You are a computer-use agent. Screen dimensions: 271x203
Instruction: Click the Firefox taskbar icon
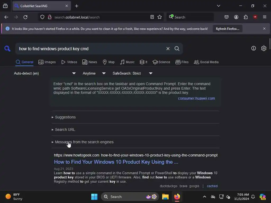point(177,197)
